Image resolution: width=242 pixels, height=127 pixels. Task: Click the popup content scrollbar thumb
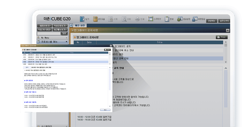pos(110,80)
